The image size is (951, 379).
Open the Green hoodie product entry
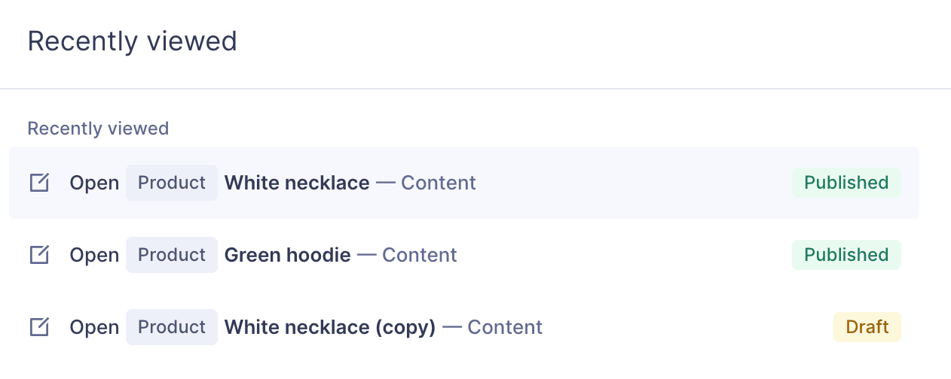pyautogui.click(x=287, y=255)
